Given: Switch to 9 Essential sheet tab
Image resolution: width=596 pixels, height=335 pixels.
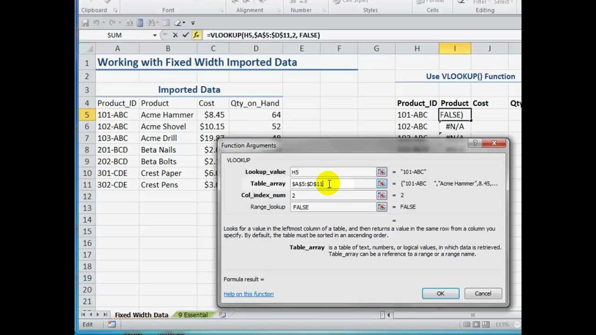Looking at the screenshot, I should 193,315.
